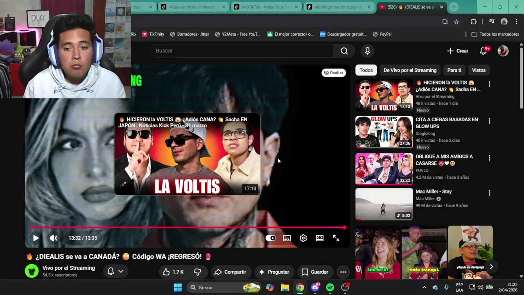524x295 pixels.
Task: Show hidden system tray icons
Action: pos(425,288)
